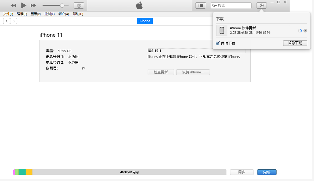Open the 文件(F) menu

[x=8, y=14]
